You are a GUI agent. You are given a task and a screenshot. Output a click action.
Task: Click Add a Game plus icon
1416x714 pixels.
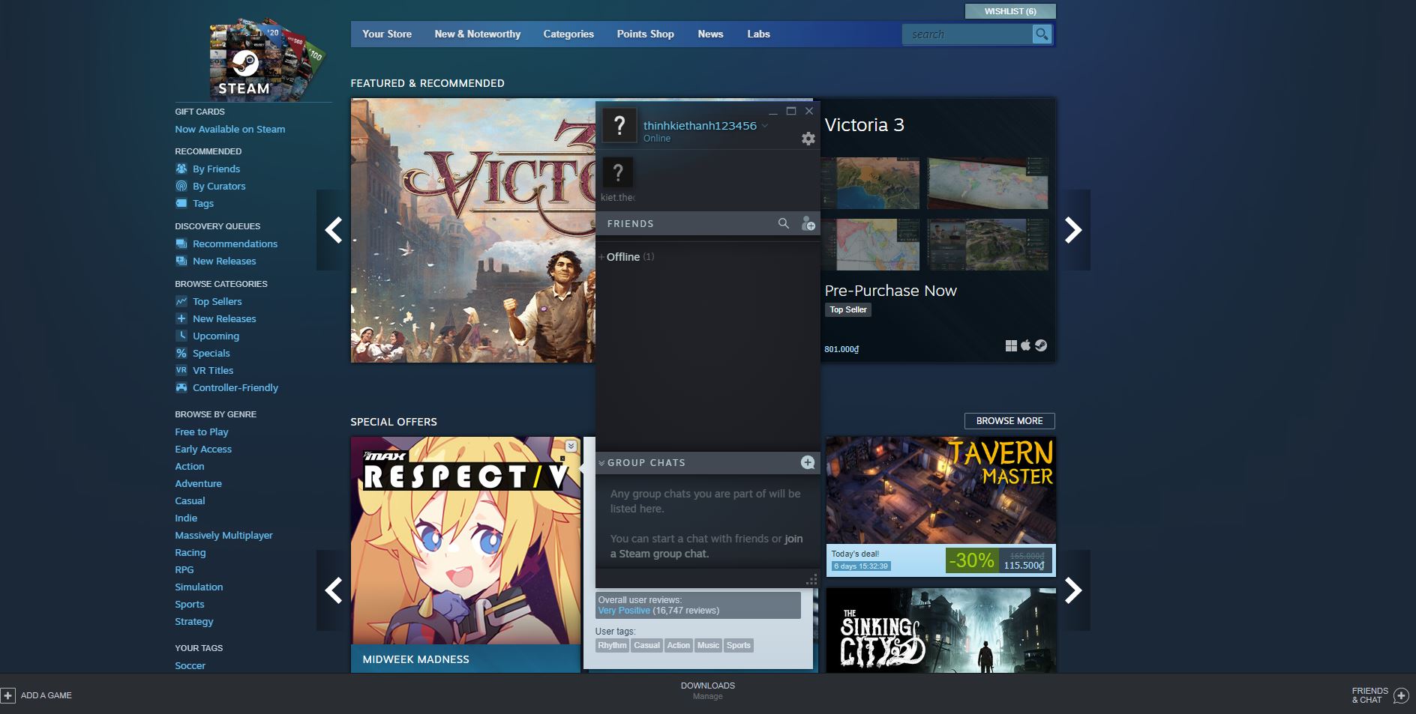click(8, 695)
